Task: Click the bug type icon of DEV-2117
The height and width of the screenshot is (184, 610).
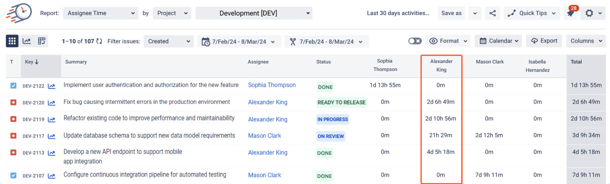Action: (x=14, y=136)
